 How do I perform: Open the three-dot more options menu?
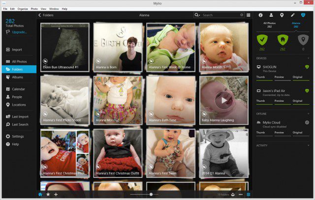(241, 195)
